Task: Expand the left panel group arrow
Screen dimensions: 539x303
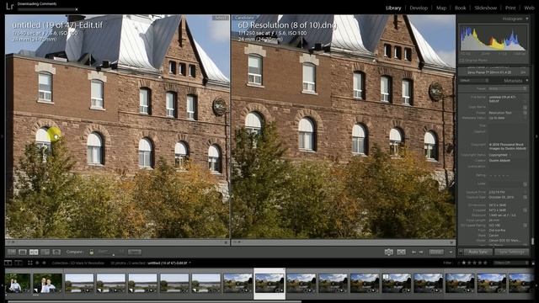Action: 2,136
